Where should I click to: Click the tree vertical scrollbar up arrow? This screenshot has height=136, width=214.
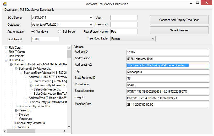click(x=69, y=48)
